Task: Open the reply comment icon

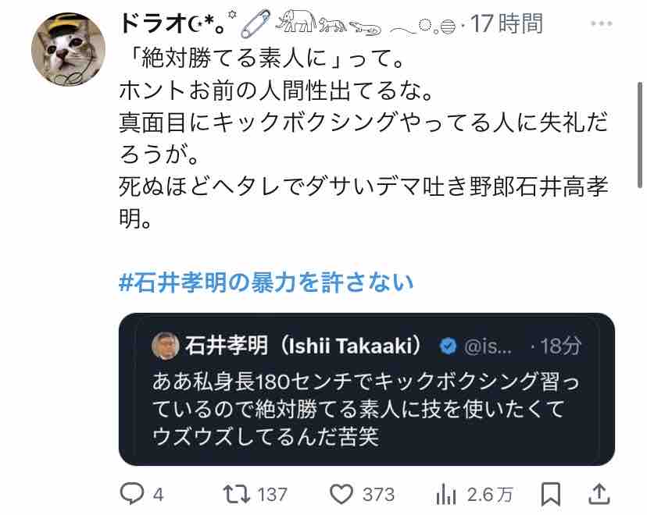Action: [131, 494]
